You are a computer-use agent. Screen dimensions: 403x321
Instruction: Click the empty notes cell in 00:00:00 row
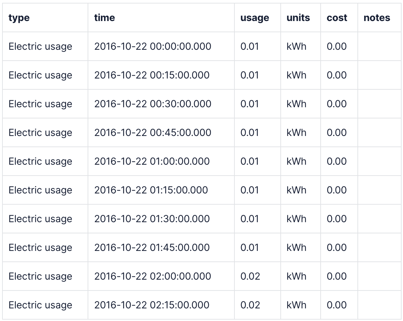[379, 47]
